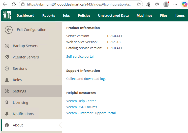The image size is (188, 133).
Task: Open Veeam R&D Forums link
Action: coord(82,107)
